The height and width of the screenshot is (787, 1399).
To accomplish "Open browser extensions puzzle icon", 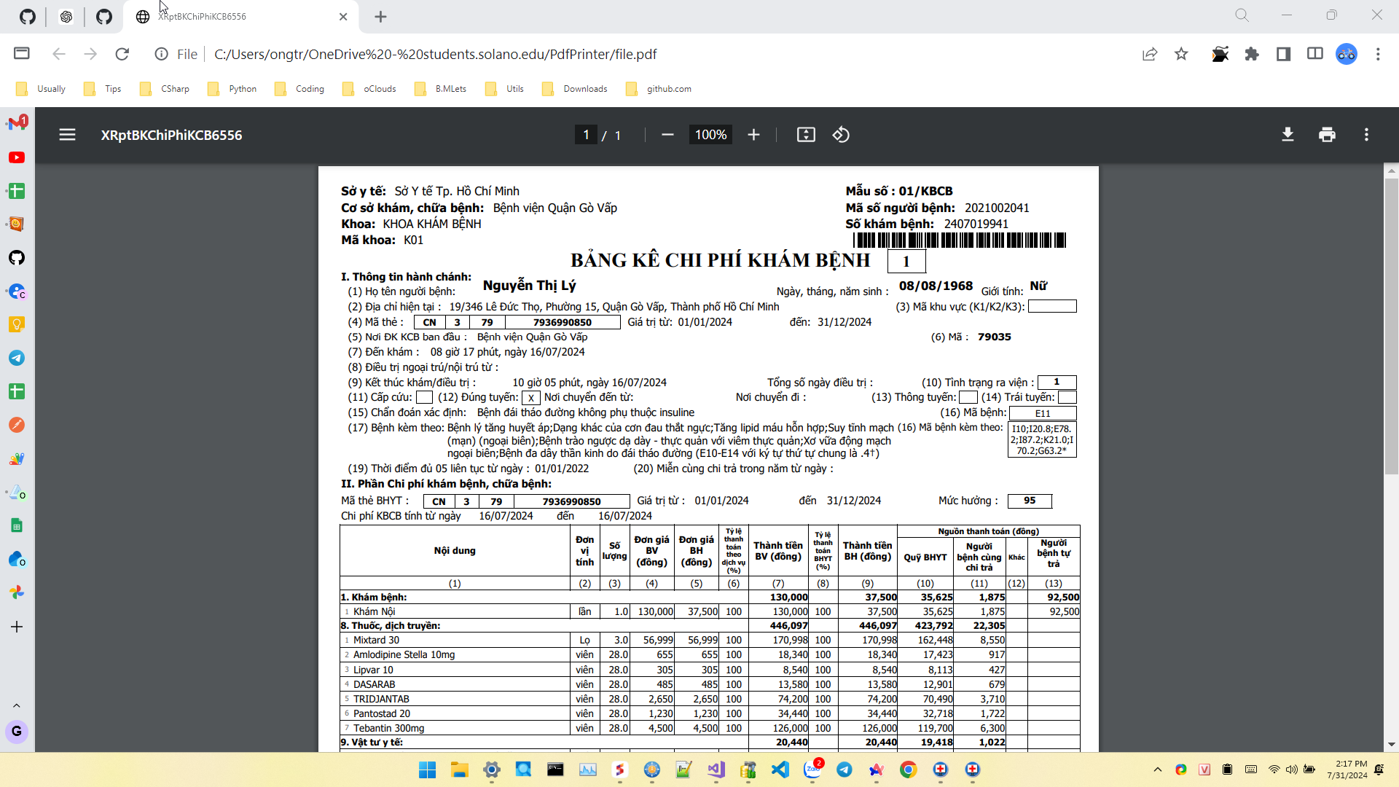I will click(1252, 54).
